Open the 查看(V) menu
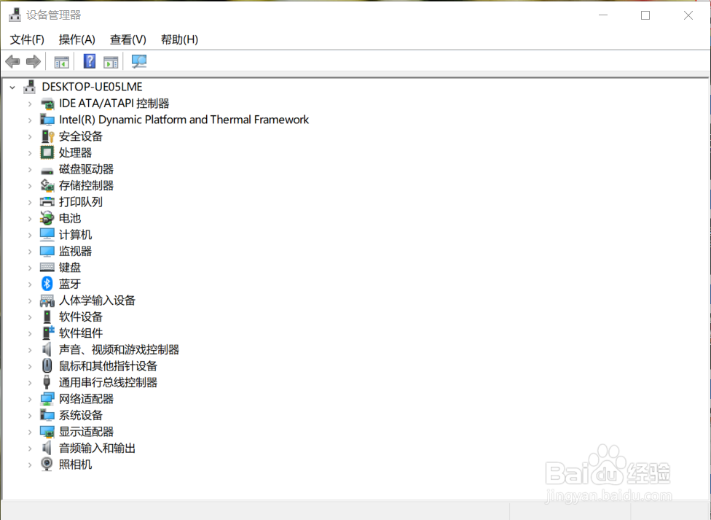 [x=128, y=39]
